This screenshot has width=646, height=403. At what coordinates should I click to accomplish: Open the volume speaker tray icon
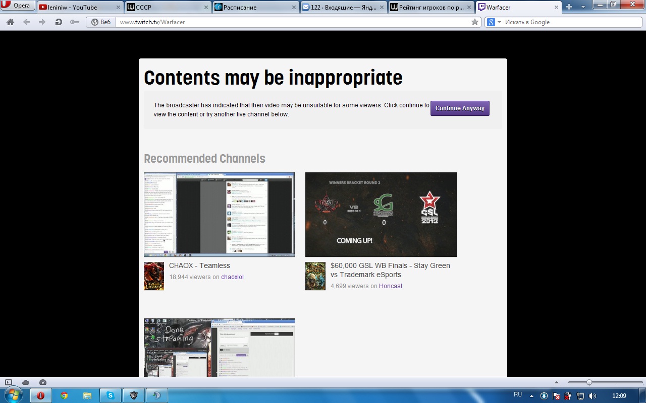(x=593, y=396)
